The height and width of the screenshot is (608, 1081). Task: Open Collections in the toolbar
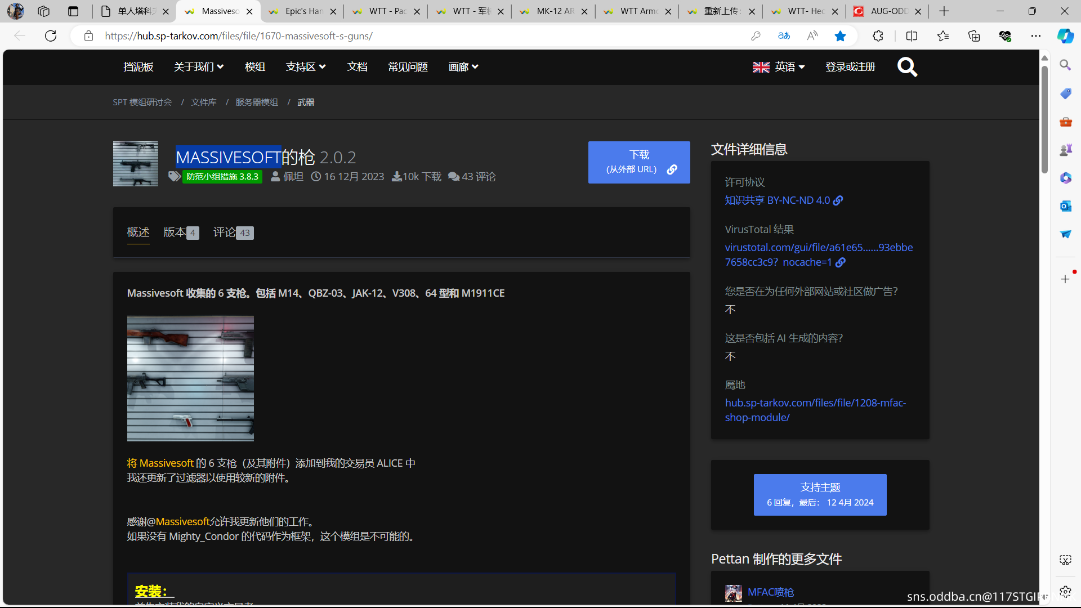[973, 35]
